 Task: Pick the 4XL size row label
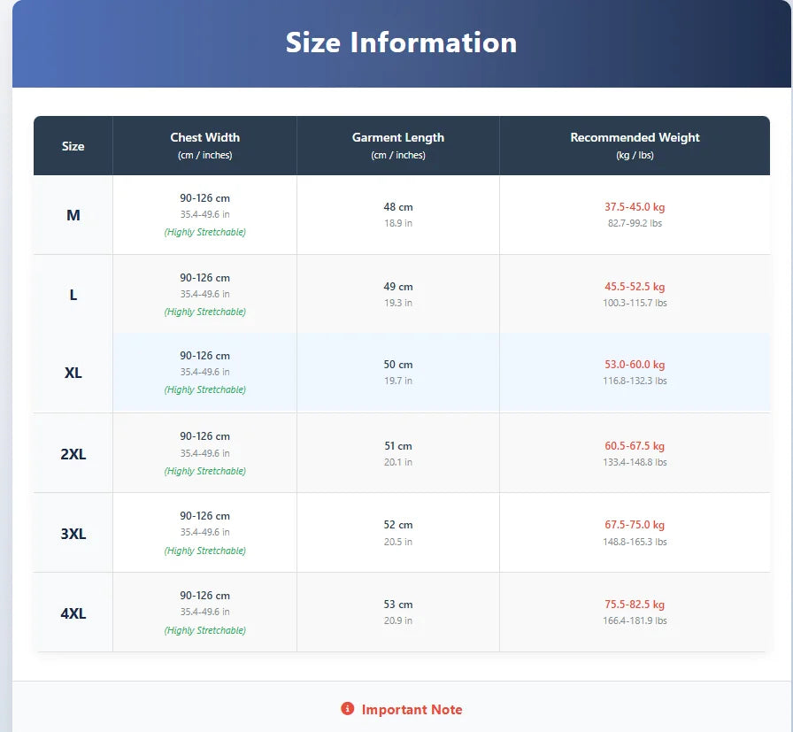(x=73, y=613)
